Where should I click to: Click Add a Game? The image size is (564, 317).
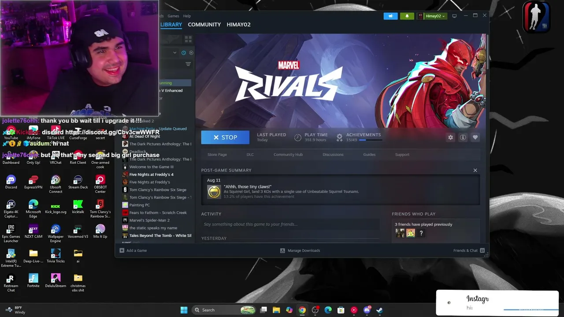[133, 251]
